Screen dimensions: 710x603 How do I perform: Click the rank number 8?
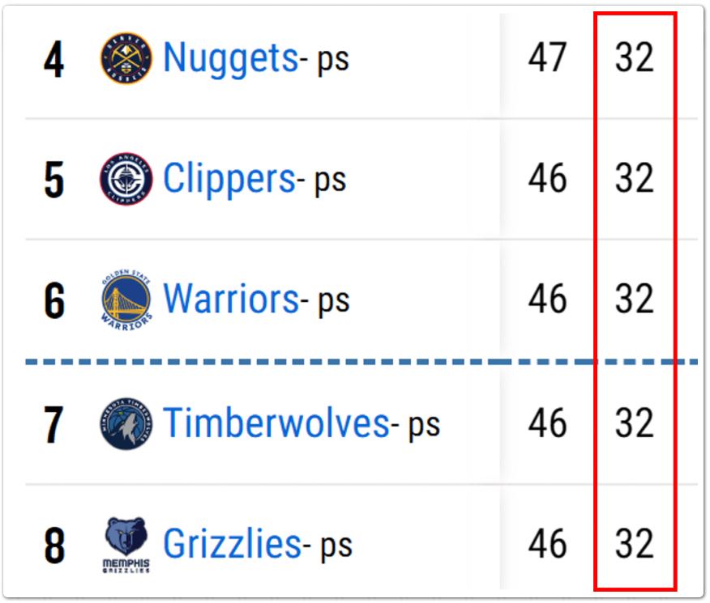coord(54,546)
